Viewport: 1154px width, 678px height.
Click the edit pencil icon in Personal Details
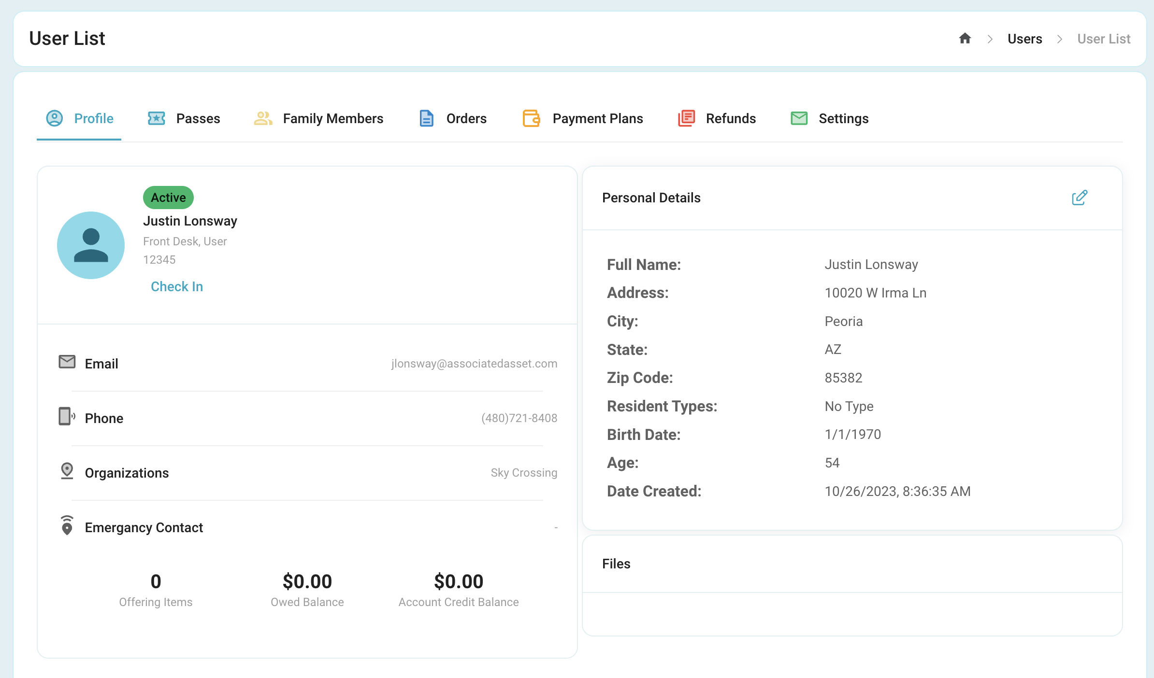coord(1079,198)
